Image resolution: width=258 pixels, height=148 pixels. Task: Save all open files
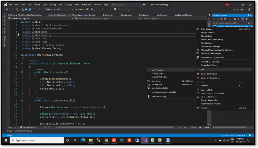point(30,9)
